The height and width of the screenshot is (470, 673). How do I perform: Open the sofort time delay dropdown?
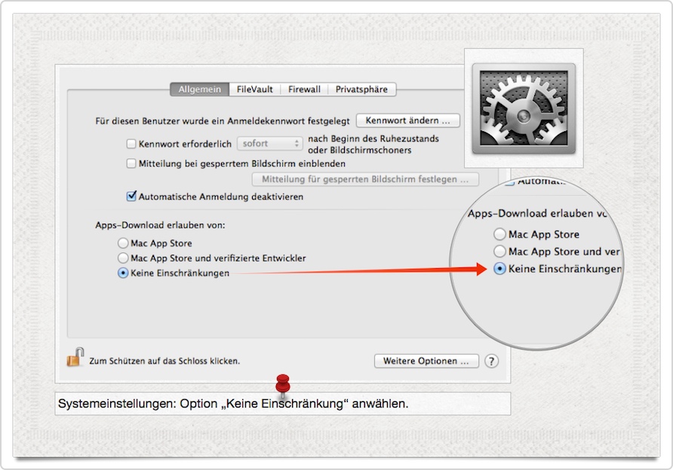pyautogui.click(x=269, y=143)
